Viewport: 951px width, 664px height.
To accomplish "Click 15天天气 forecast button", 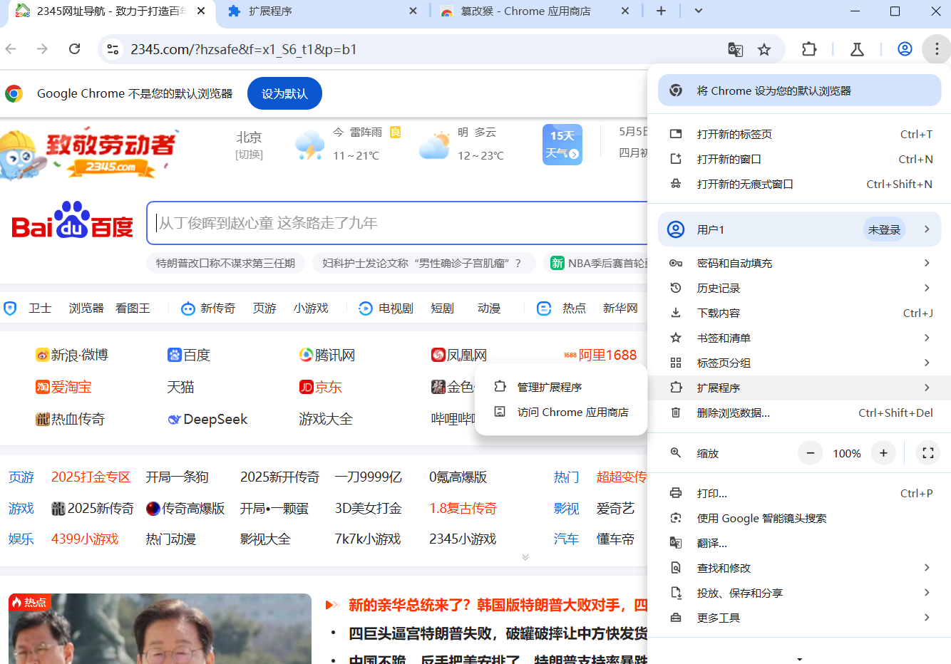I will point(562,145).
